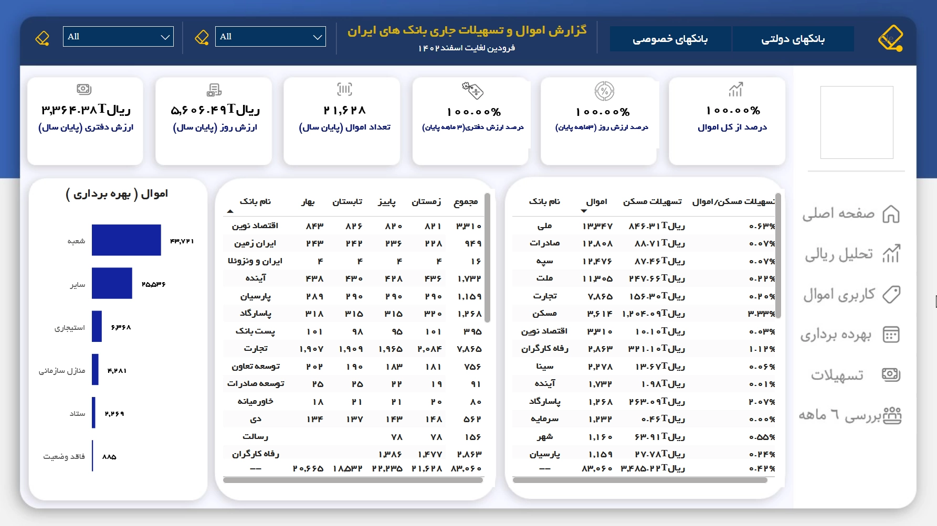Click the سایر bar in اموال chart
937x526 pixels.
point(112,283)
